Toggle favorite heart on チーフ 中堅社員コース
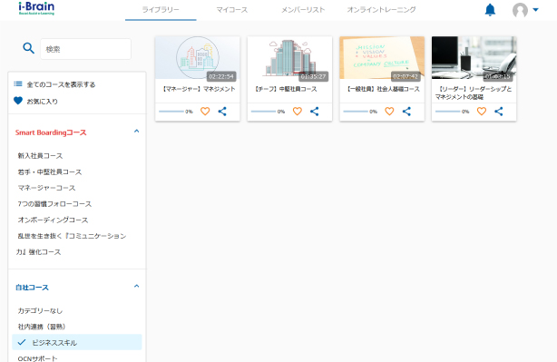The image size is (557, 362). pyautogui.click(x=298, y=112)
